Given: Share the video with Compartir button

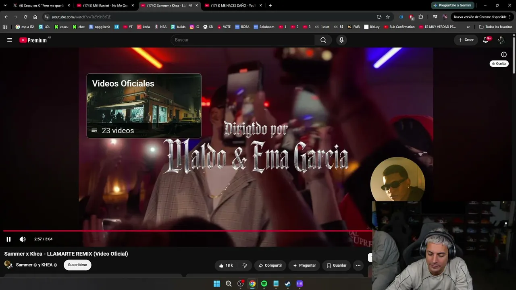Looking at the screenshot, I should point(270,265).
